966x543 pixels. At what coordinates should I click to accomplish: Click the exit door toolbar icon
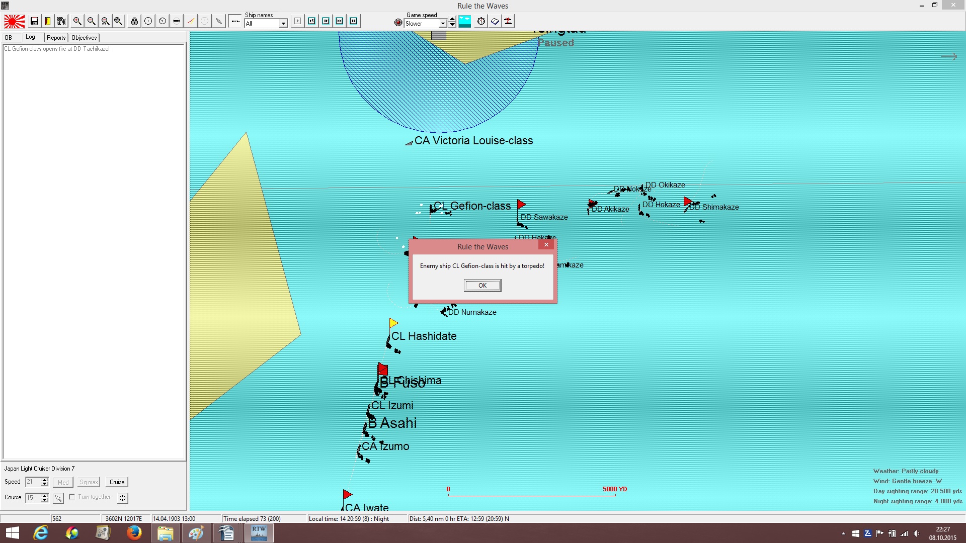click(48, 21)
